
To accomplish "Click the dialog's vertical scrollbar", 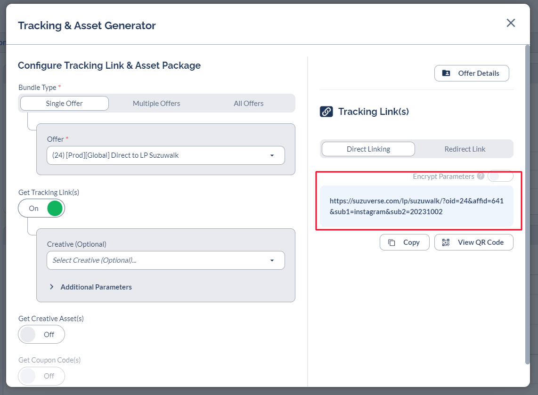I will tap(527, 202).
